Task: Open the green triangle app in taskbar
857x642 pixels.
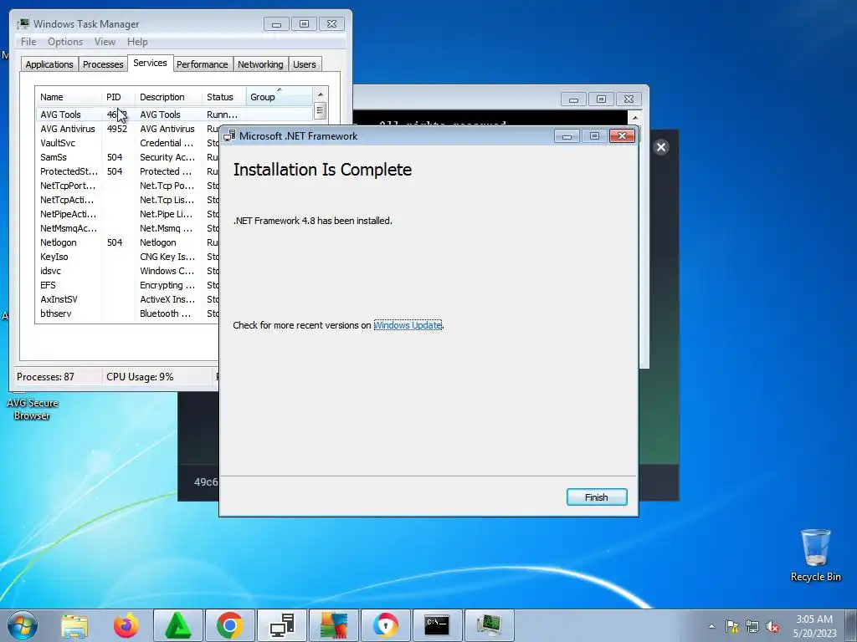Action: pos(177,625)
